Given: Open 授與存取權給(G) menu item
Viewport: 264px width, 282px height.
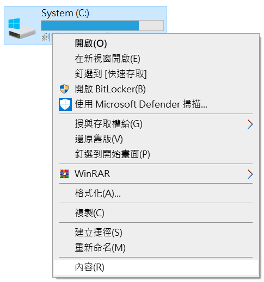Looking at the screenshot, I should (156, 124).
